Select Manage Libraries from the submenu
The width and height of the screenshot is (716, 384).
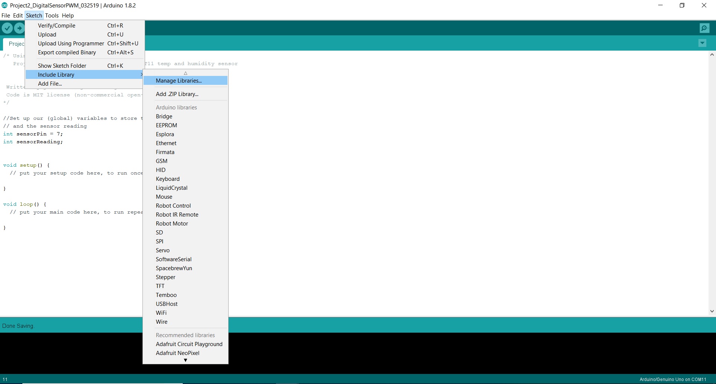(179, 81)
